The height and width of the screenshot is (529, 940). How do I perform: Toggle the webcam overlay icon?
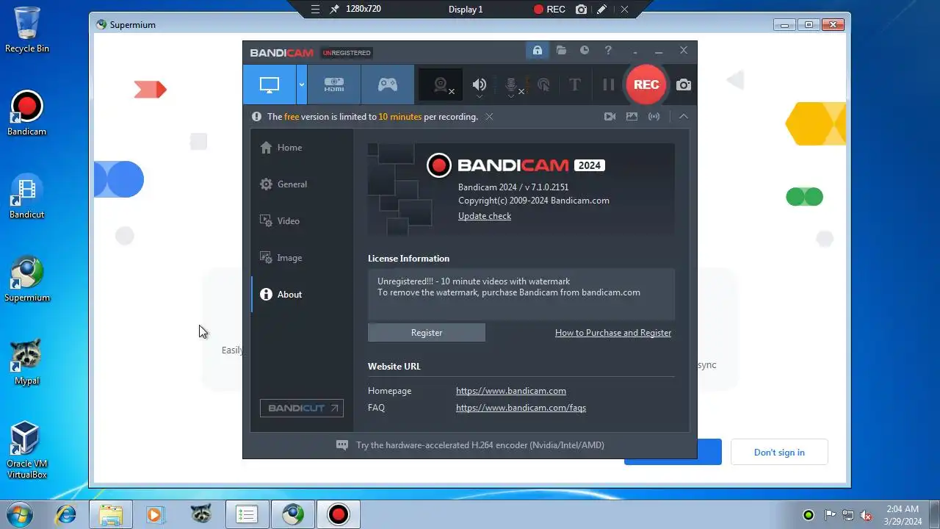(x=441, y=85)
